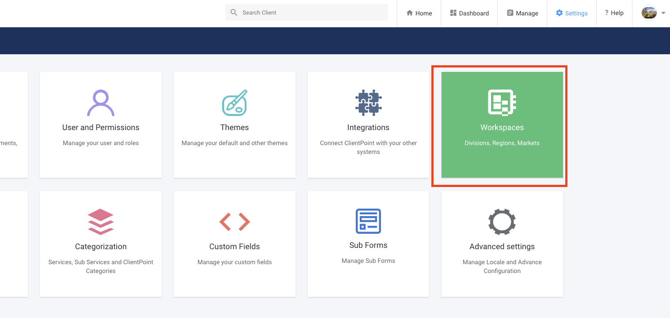Expand the user profile dropdown arrow
Screen dimensions: 670x318
(x=662, y=13)
